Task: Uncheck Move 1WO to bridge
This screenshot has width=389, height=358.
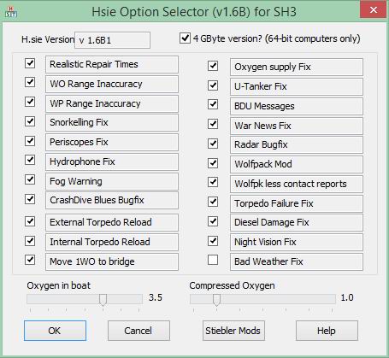Action: [30, 260]
